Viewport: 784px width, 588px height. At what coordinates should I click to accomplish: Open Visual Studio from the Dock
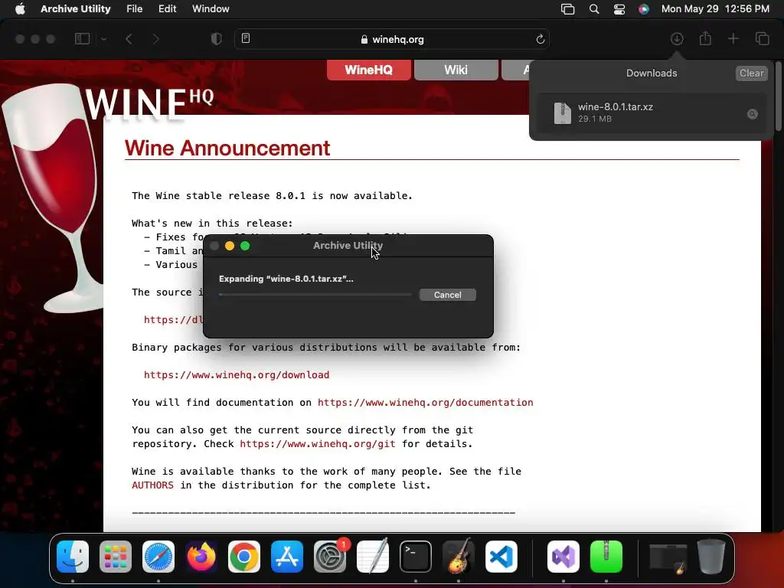pyautogui.click(x=563, y=557)
